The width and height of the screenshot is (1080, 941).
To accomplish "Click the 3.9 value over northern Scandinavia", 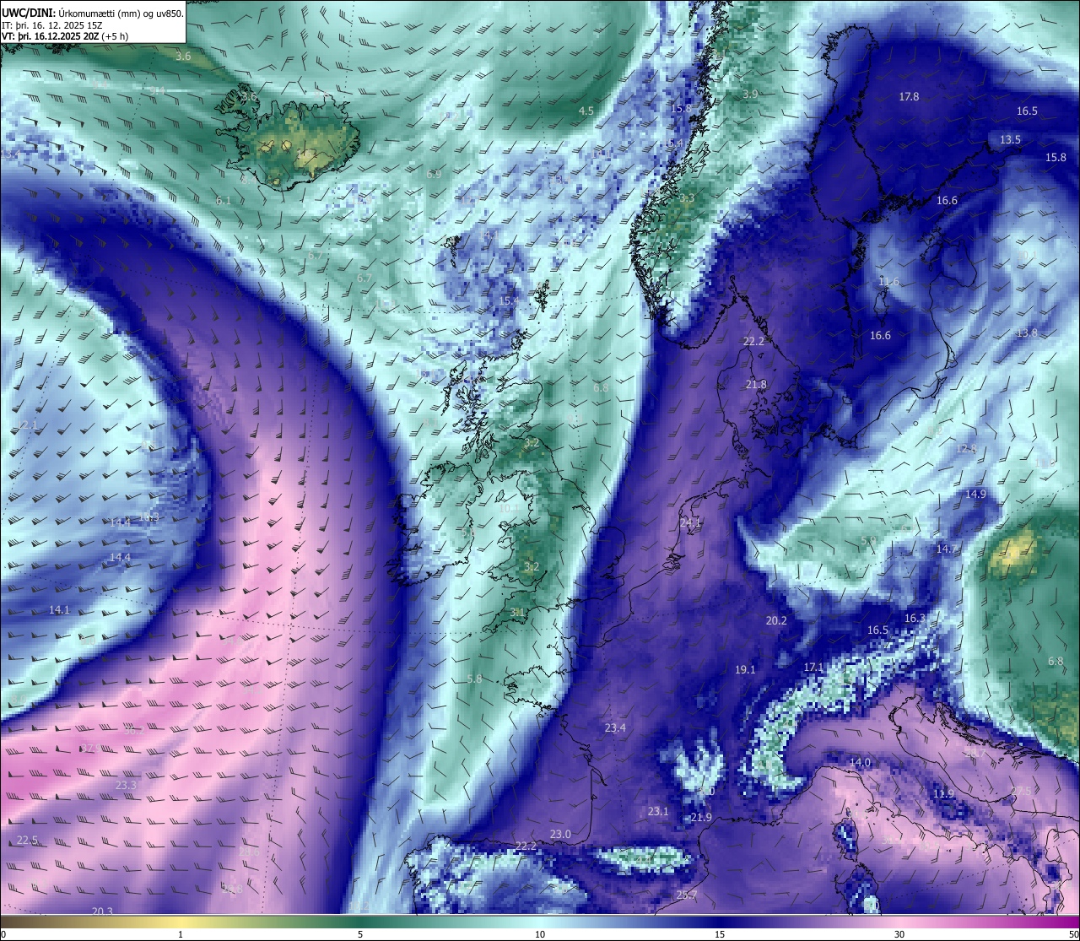I will pos(750,95).
